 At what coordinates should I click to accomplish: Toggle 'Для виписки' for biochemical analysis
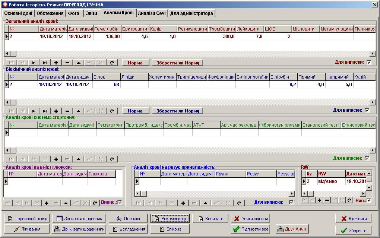point(367,110)
